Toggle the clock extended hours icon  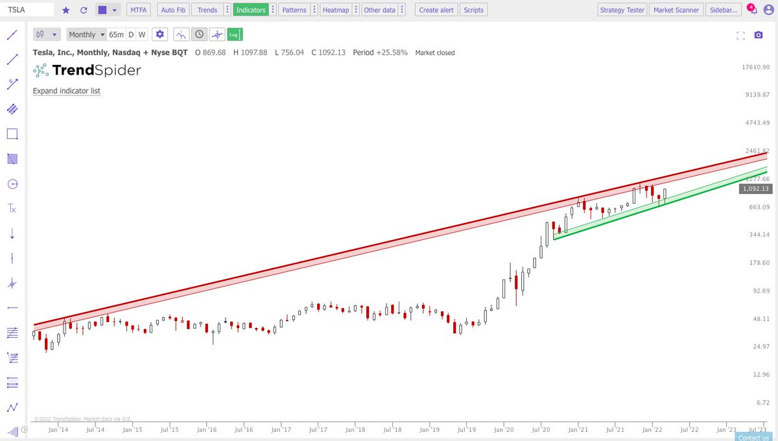click(x=199, y=34)
